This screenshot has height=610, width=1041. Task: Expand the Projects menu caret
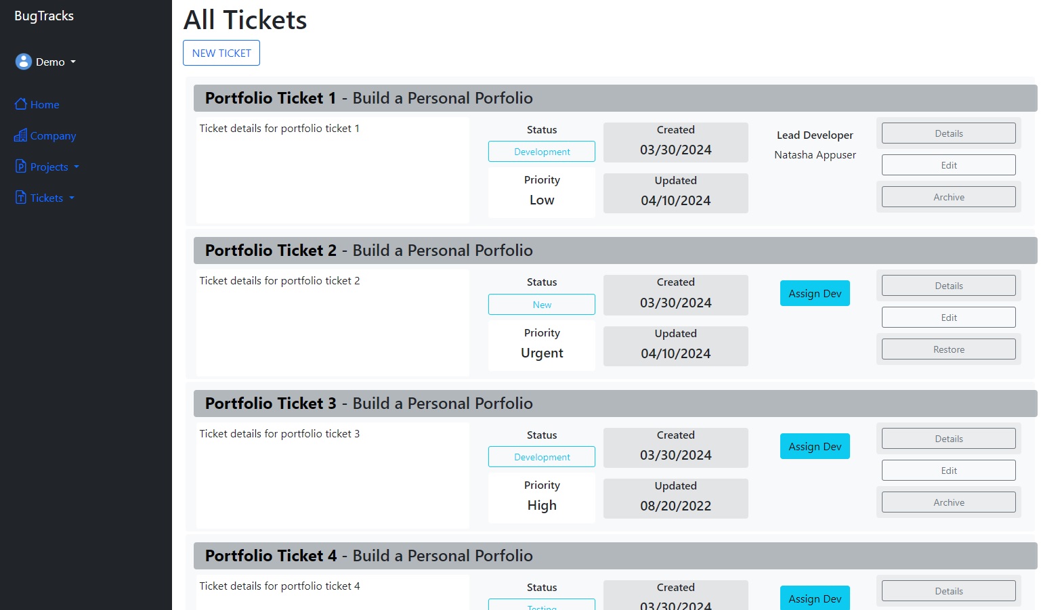click(77, 167)
